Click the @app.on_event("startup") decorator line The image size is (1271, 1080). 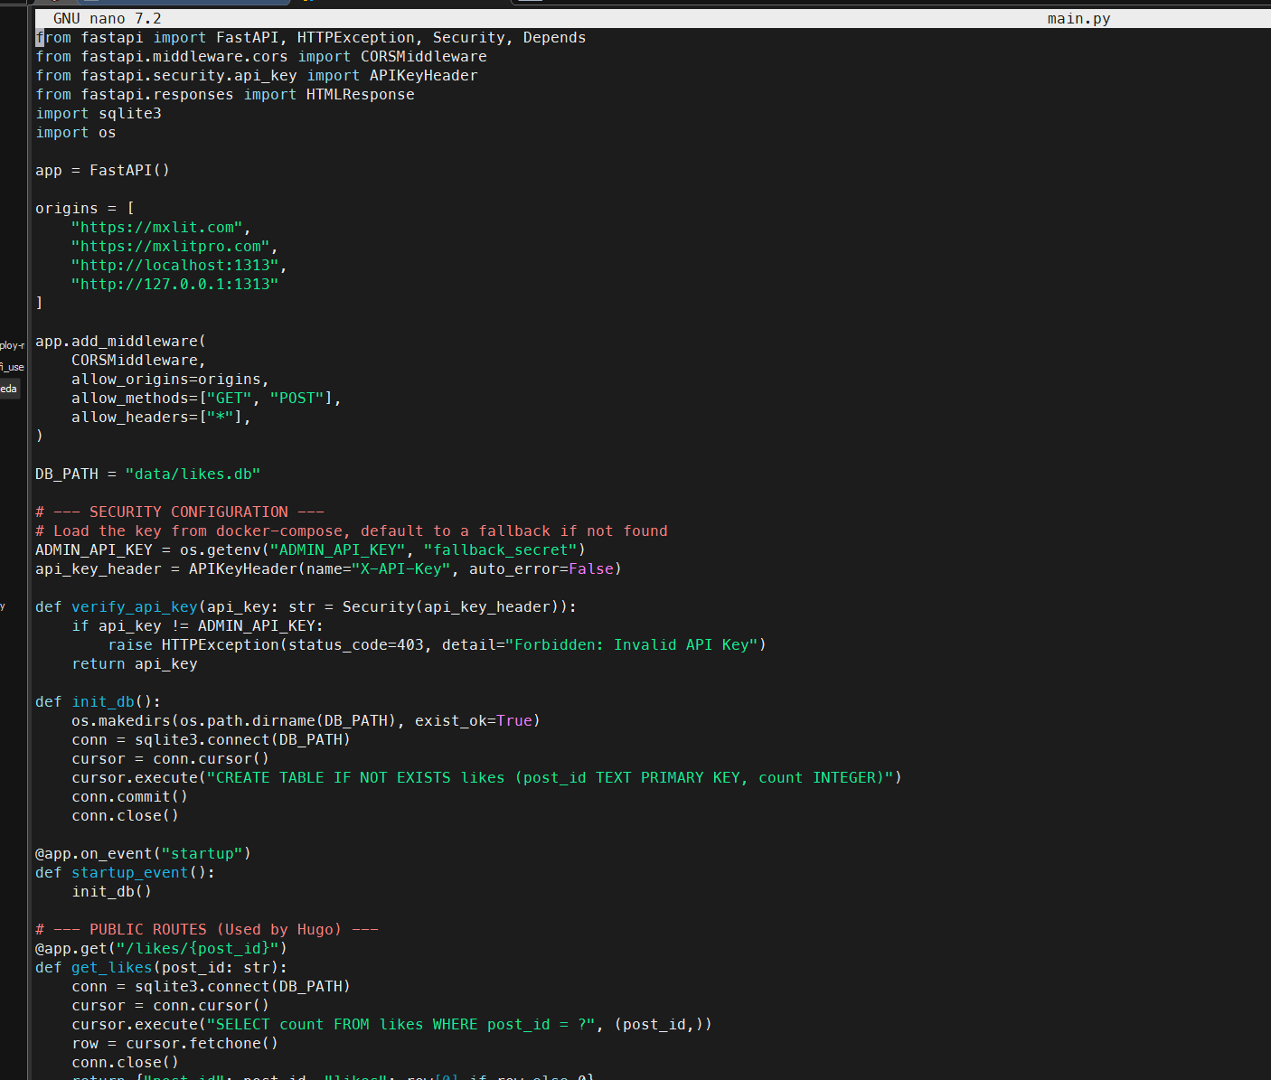coord(143,853)
